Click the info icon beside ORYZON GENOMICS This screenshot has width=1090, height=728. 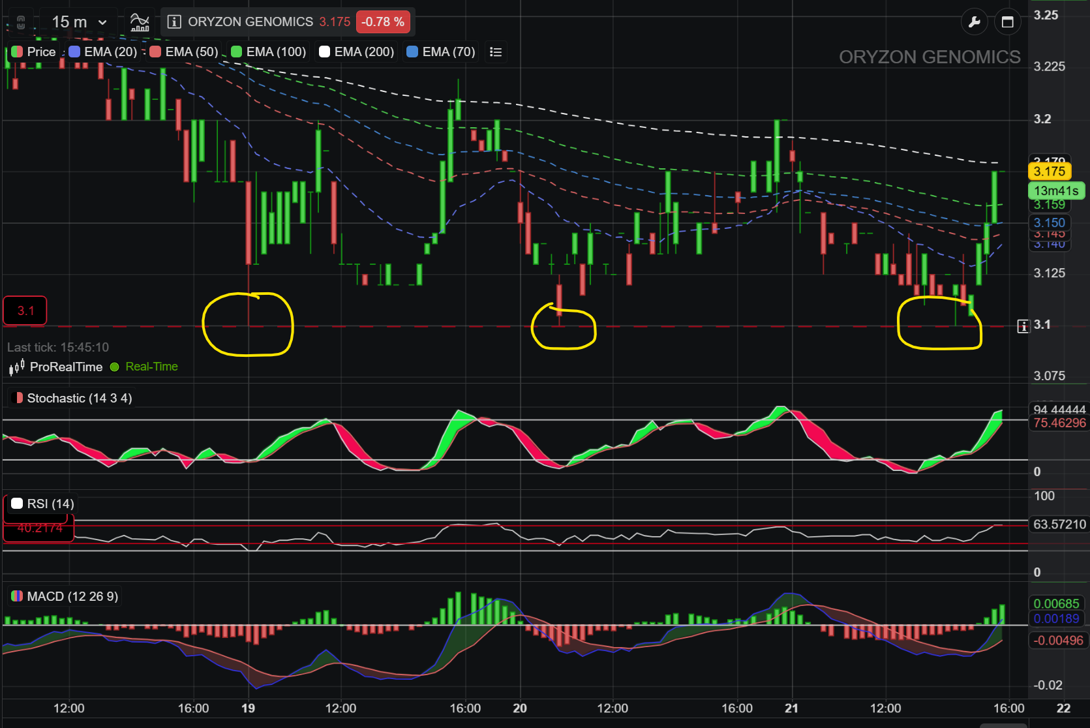pos(174,22)
